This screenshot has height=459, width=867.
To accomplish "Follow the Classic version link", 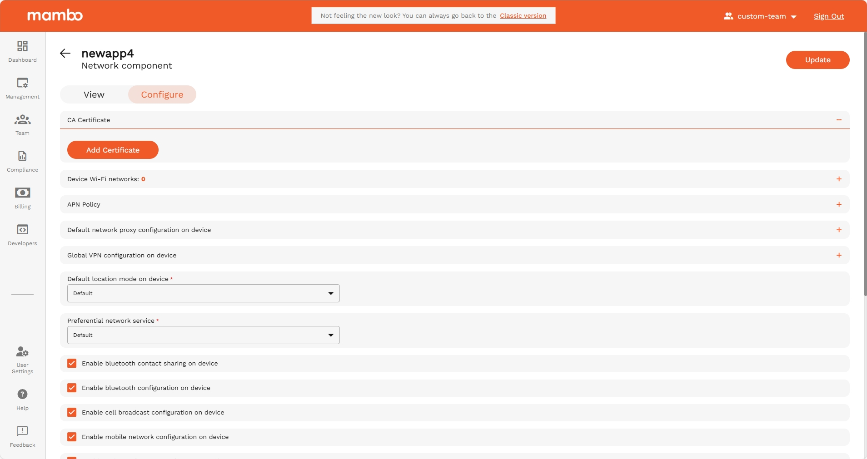I will [523, 15].
